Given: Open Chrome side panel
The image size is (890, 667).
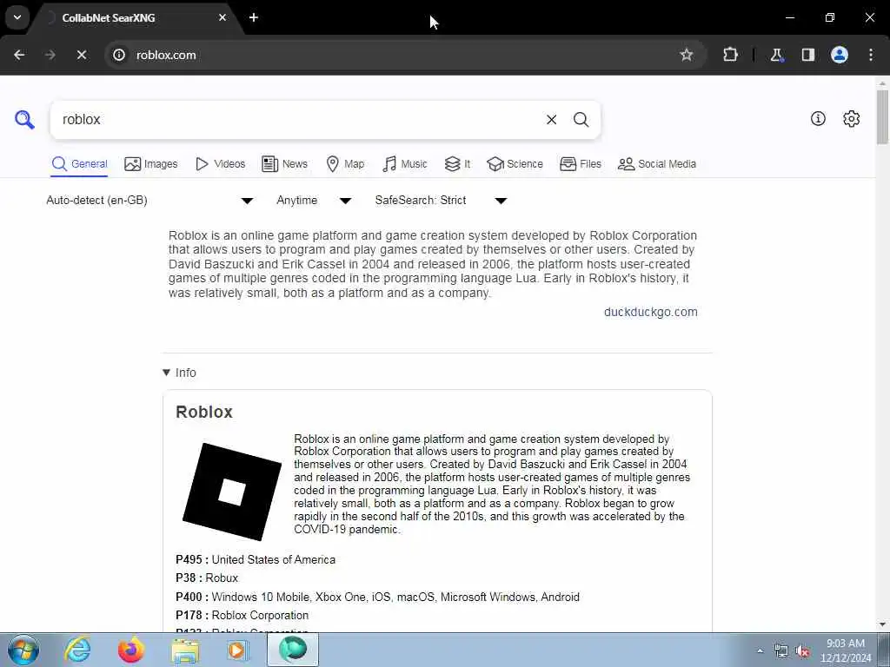Looking at the screenshot, I should coord(807,55).
